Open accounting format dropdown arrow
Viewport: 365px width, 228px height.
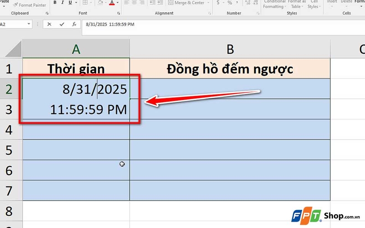223,3
